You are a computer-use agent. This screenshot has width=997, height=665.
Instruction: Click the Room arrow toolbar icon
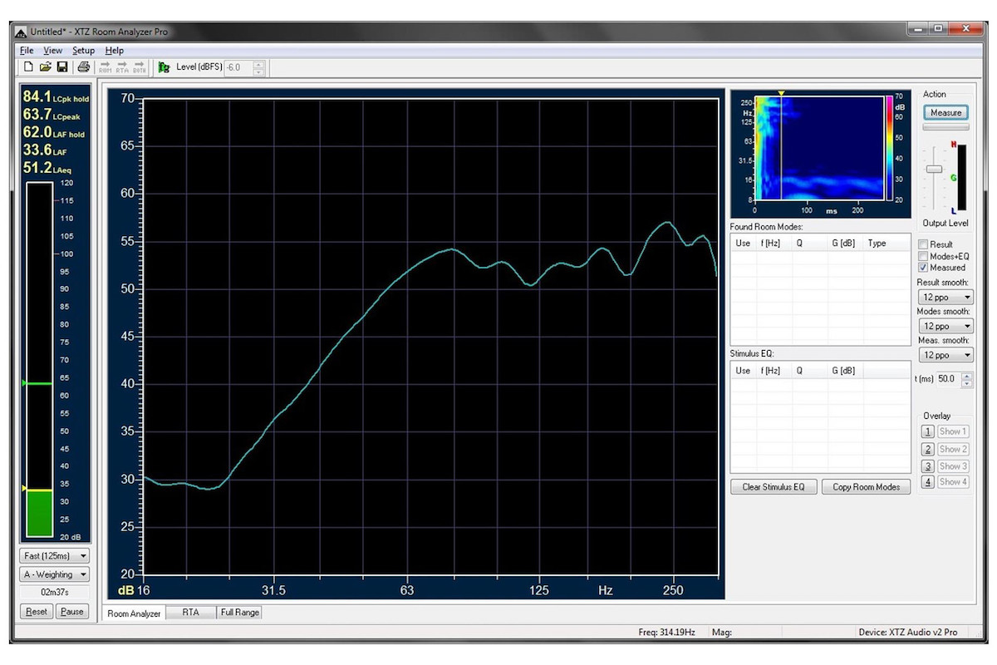coord(106,67)
